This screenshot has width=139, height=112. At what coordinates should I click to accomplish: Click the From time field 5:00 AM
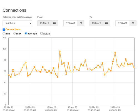(71, 23)
